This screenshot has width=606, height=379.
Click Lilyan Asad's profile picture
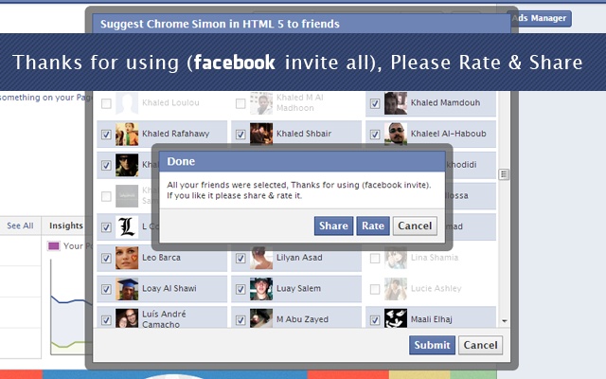pos(261,259)
